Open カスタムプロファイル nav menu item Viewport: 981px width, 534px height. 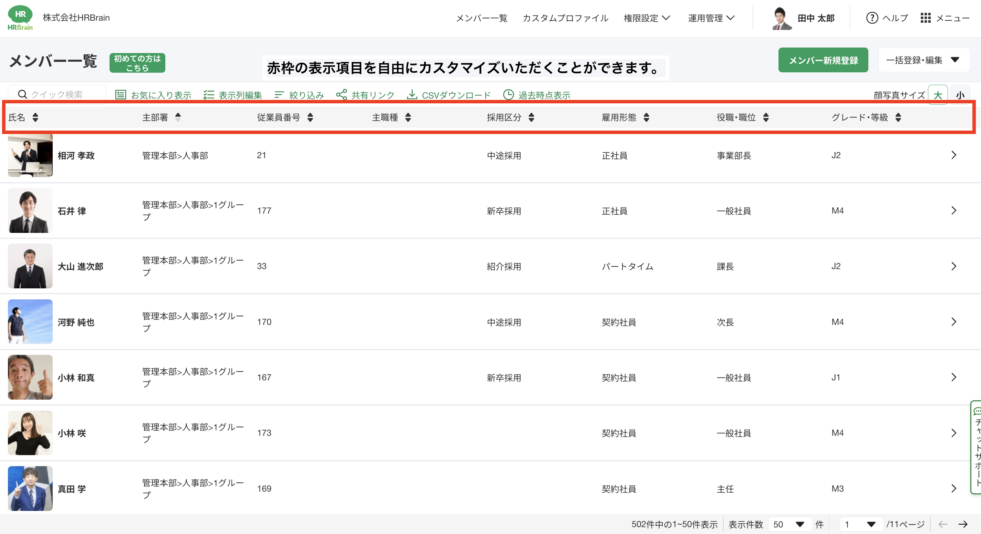[565, 18]
